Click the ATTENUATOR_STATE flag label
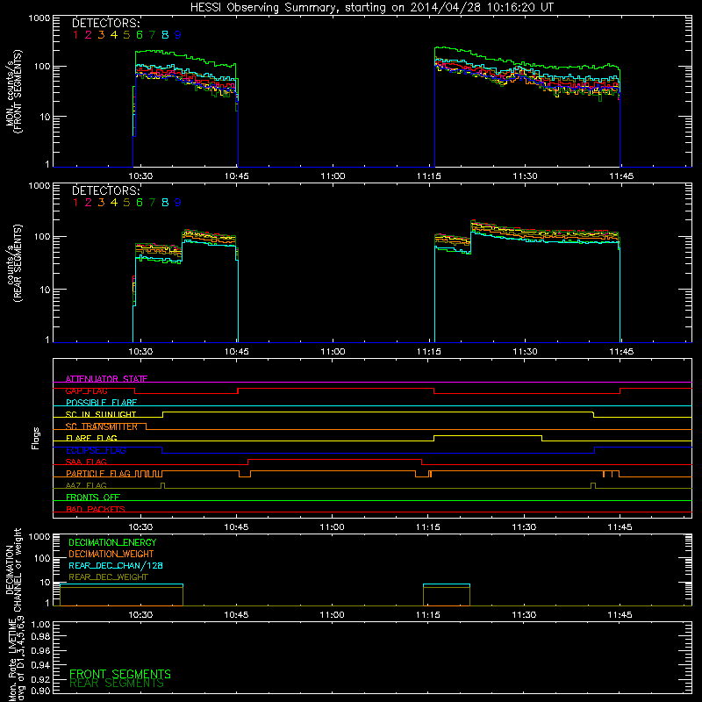Viewport: 702px width, 702px height. pyautogui.click(x=106, y=379)
